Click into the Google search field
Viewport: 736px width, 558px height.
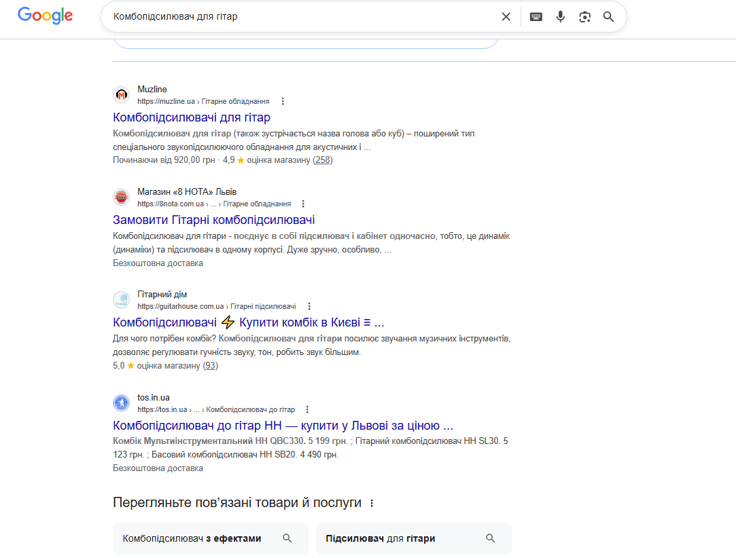click(x=299, y=17)
